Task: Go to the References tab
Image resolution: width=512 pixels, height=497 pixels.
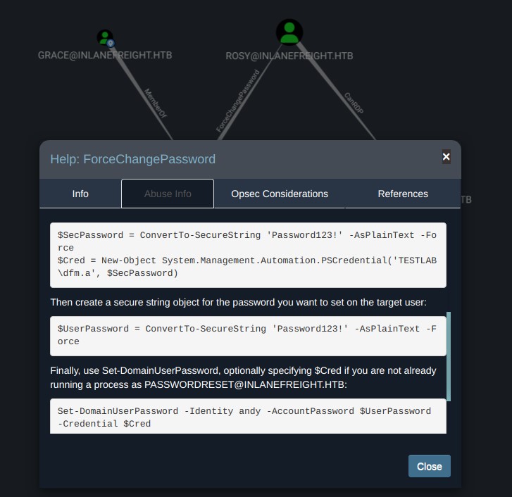Action: 403,194
